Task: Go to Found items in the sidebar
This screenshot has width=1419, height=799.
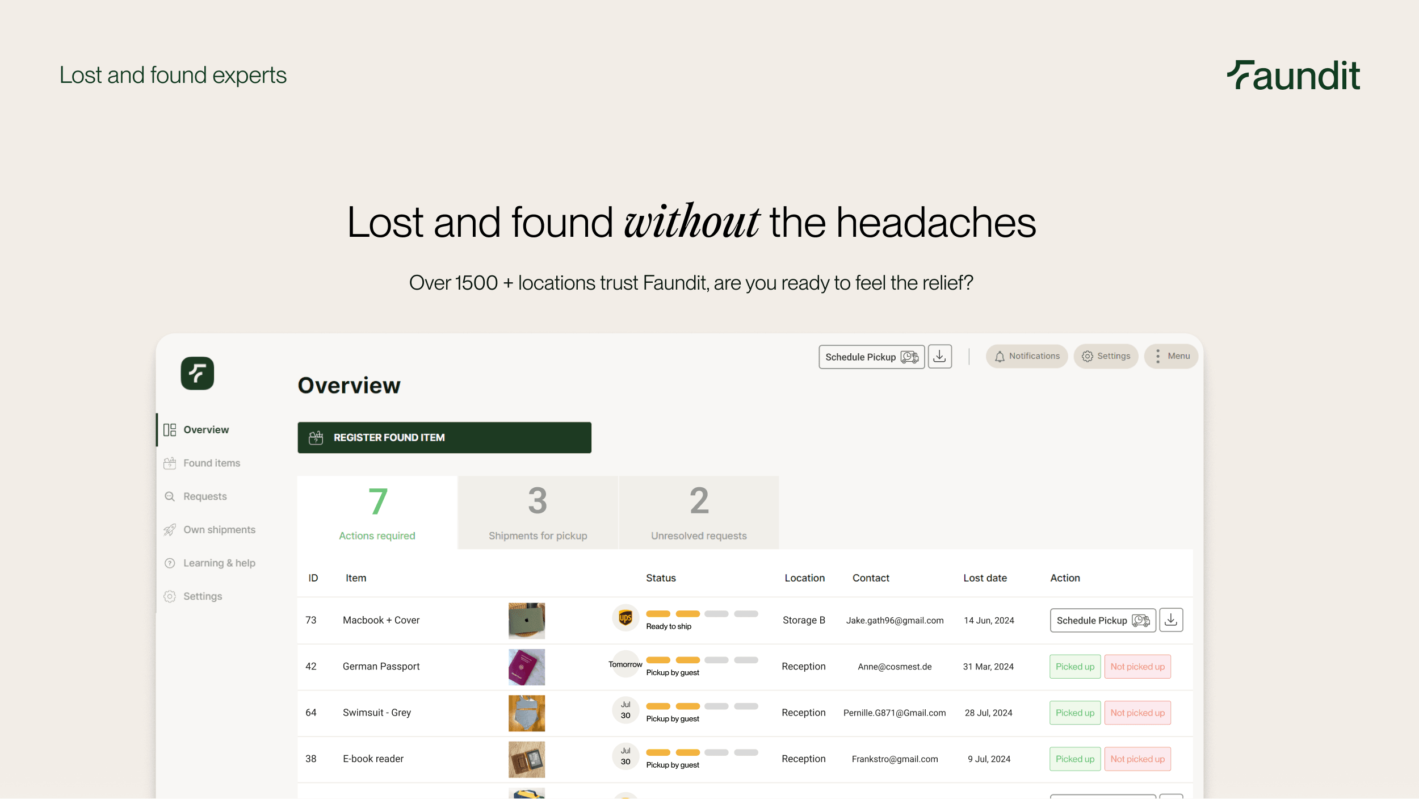Action: point(211,463)
